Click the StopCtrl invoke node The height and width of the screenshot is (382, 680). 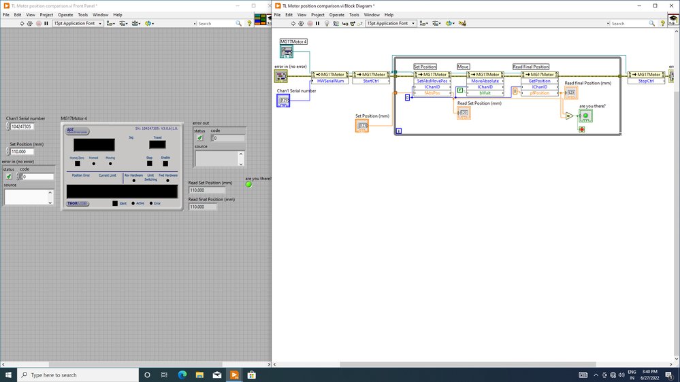click(646, 81)
